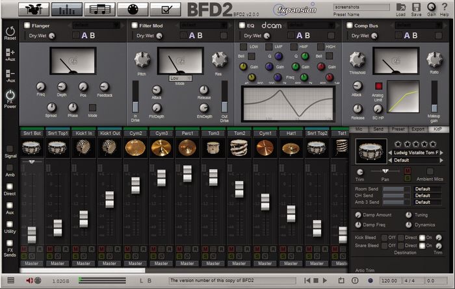Open the Filter Mod preset dropdown

pos(201,25)
